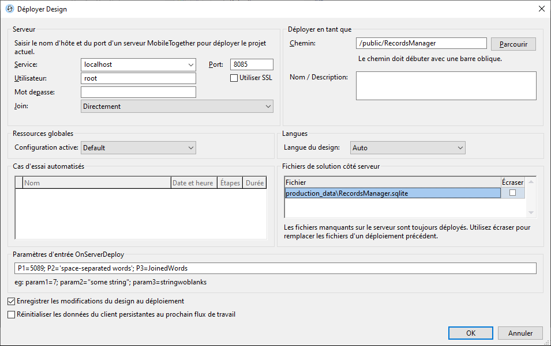
Task: Select the production_data\RecordsManager.sqlite file row
Action: click(392, 193)
